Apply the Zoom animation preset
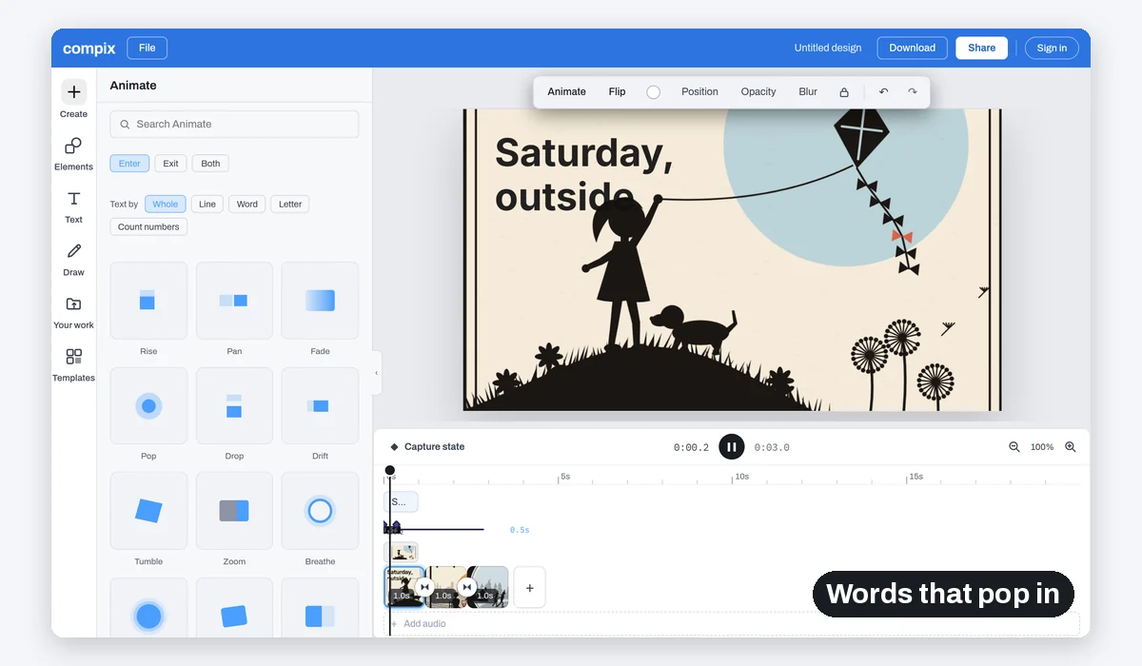Viewport: 1142px width, 666px height. 234,511
